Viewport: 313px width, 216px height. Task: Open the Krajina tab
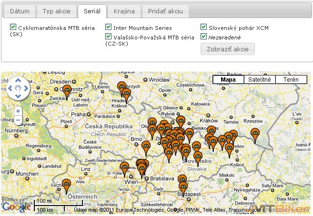click(x=124, y=11)
